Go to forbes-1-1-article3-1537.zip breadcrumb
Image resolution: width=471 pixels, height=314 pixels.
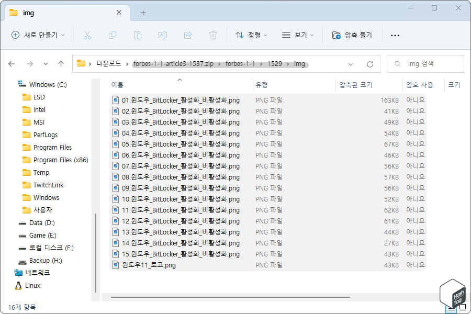tap(173, 64)
